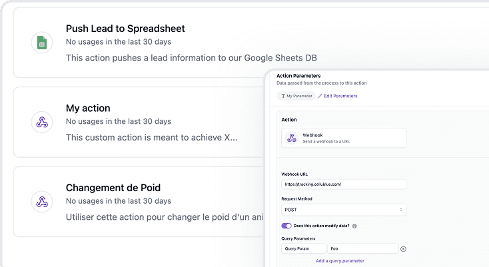Open the My action list item
The width and height of the screenshot is (489, 267).
[x=88, y=108]
